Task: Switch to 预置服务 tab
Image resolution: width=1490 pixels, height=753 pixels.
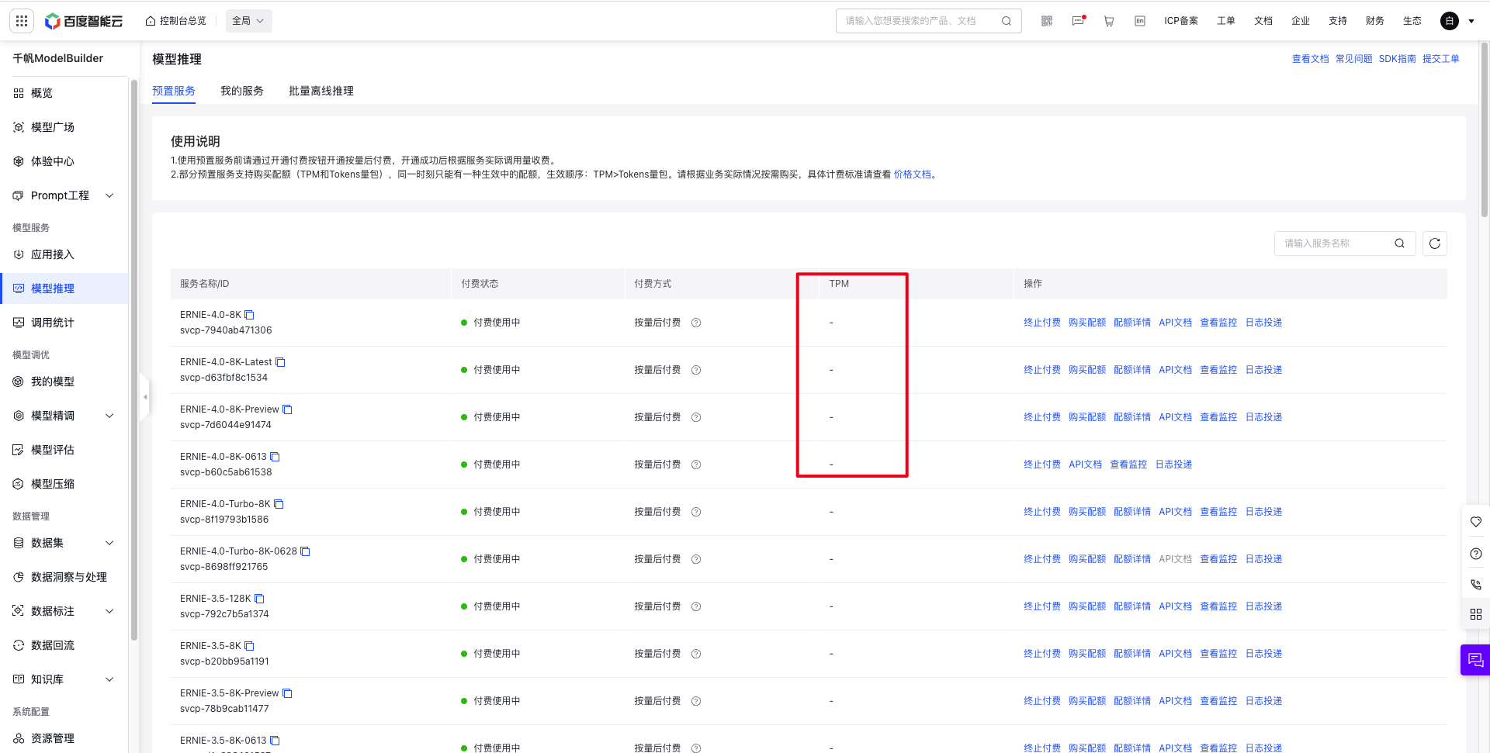Action: 174,91
